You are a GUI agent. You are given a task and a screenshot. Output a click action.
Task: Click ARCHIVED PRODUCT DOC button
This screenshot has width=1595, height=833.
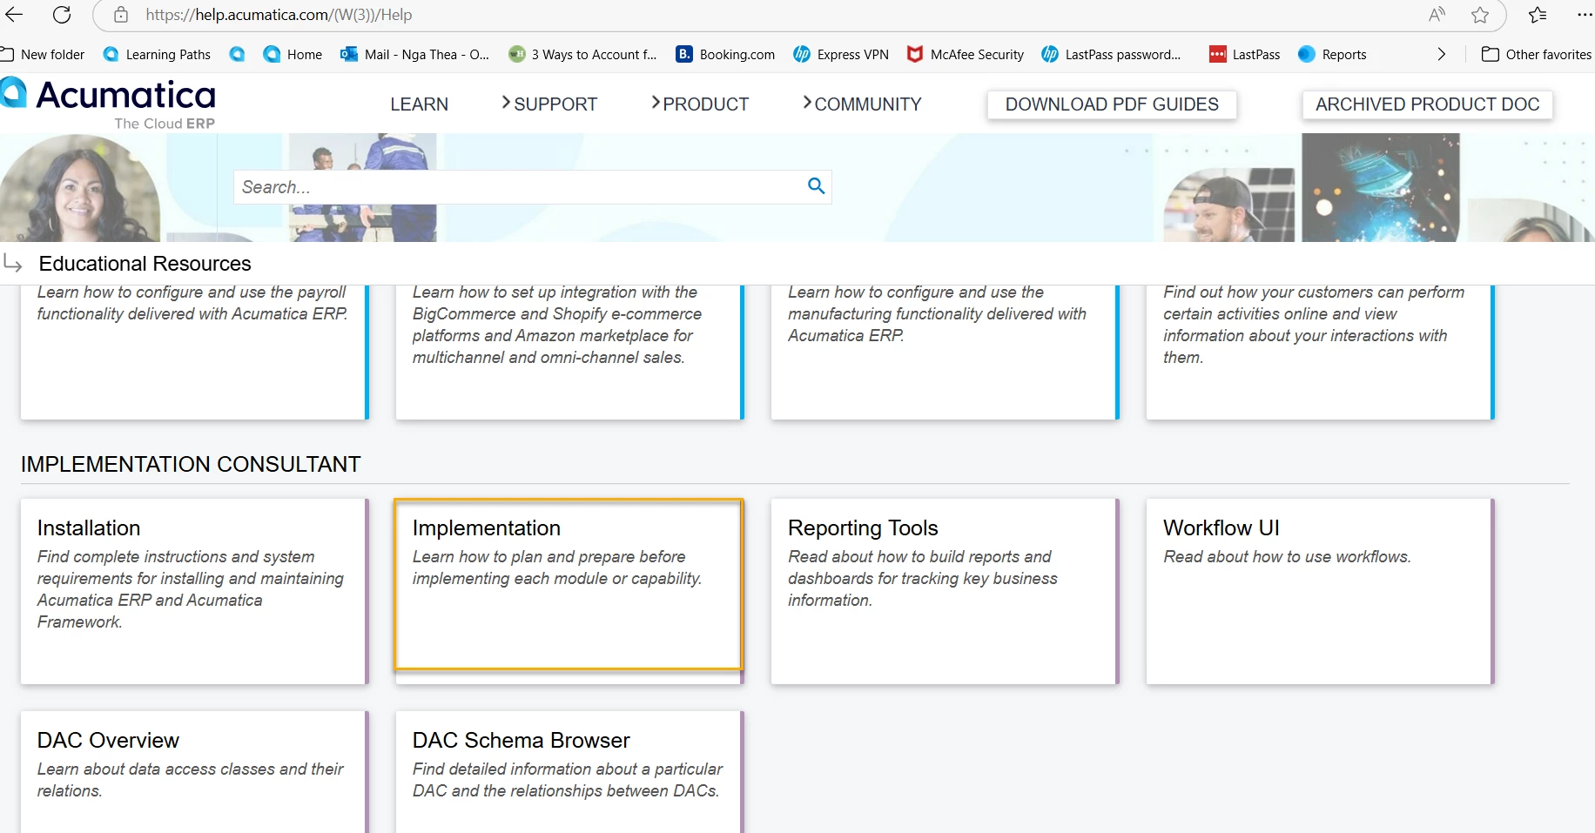click(1427, 104)
